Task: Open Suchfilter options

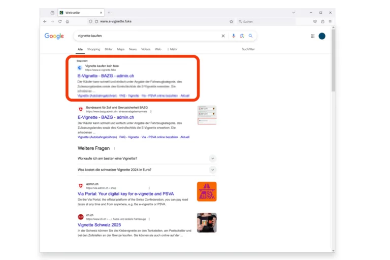Action: (248, 49)
